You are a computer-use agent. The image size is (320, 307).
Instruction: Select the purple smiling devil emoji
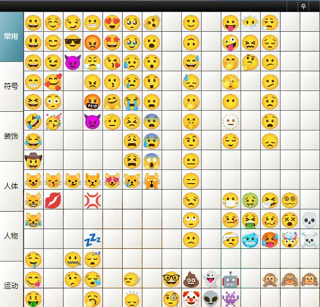click(73, 62)
